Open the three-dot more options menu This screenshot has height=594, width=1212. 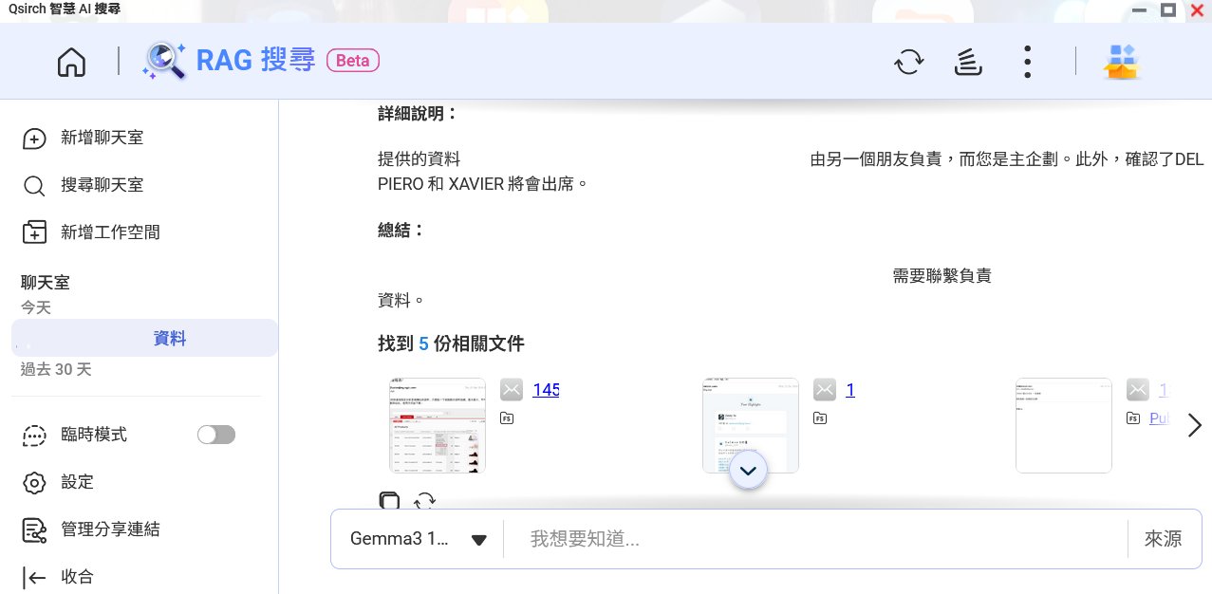coord(1027,62)
